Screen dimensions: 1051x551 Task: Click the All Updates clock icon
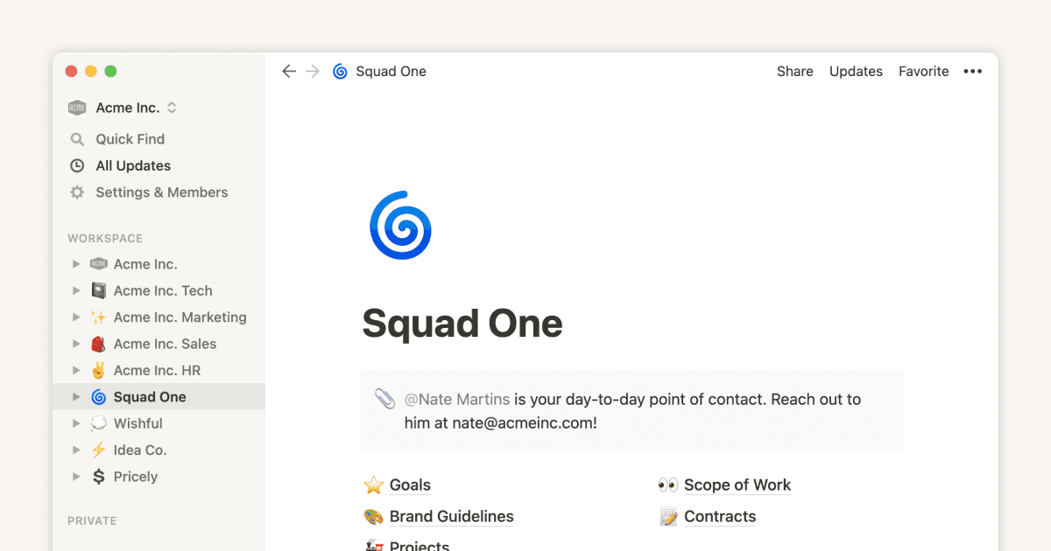pyautogui.click(x=77, y=165)
